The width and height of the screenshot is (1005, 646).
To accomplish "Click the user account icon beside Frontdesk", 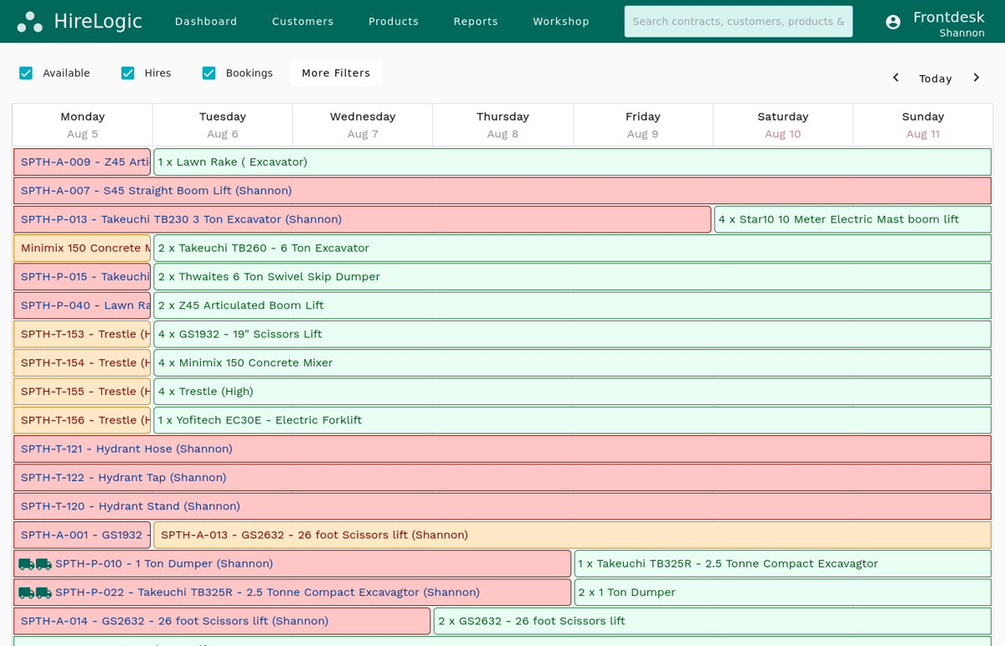I will (x=893, y=22).
